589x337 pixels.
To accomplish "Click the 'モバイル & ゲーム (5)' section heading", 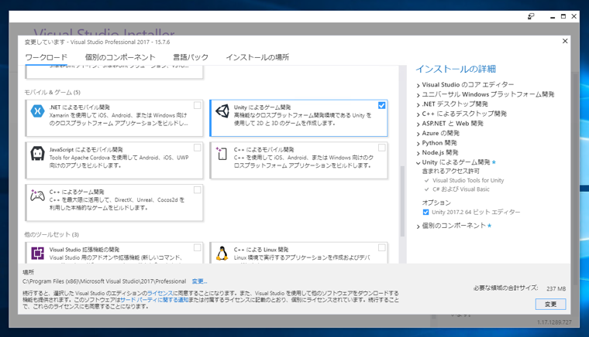I will [x=52, y=92].
